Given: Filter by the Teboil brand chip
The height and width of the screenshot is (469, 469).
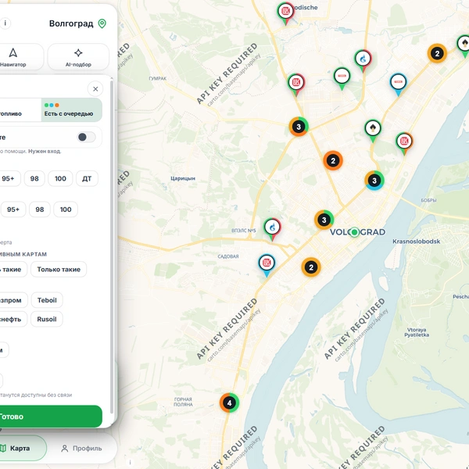Looking at the screenshot, I should pos(47,300).
